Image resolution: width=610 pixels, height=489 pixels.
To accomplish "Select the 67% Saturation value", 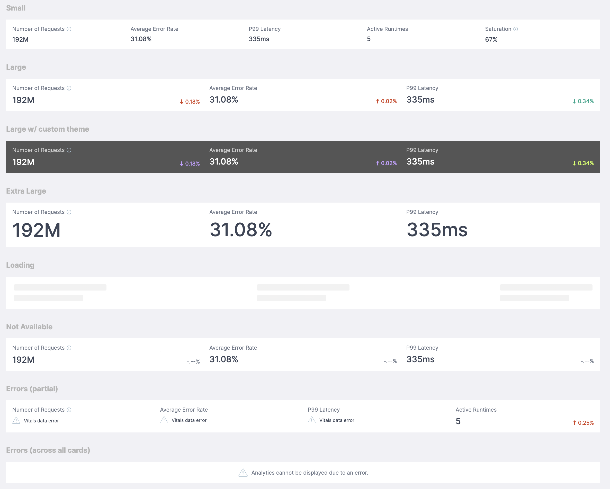I will 491,40.
